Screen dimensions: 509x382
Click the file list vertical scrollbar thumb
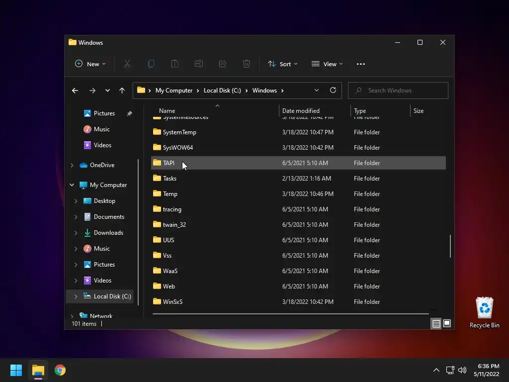point(450,246)
